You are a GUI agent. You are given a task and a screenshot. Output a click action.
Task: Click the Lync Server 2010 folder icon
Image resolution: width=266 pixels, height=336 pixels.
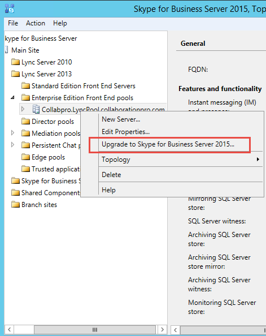pos(15,62)
